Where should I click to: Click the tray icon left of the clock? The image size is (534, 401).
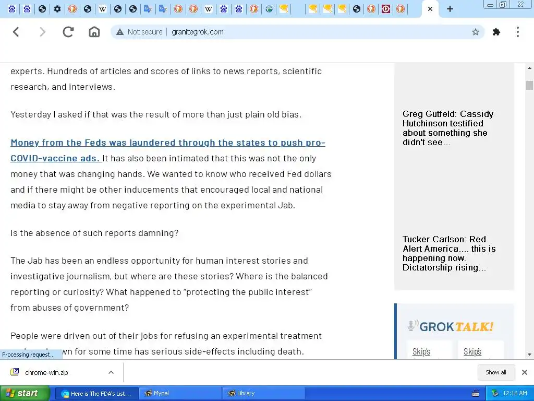click(495, 394)
